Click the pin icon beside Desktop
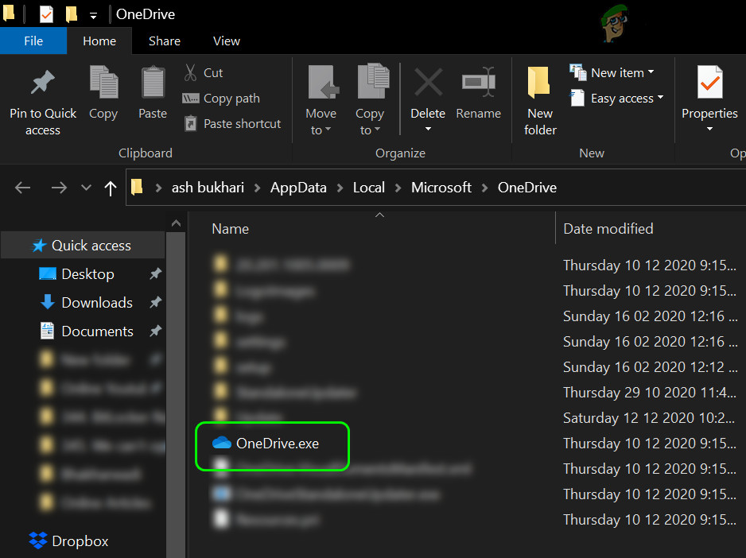Screen dimensions: 746x558 (155, 273)
